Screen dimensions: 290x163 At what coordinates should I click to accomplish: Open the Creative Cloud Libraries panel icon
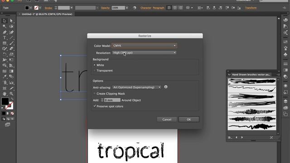pos(285,108)
